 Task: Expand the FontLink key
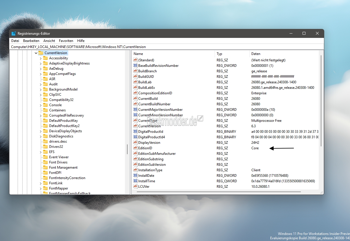click(x=41, y=183)
